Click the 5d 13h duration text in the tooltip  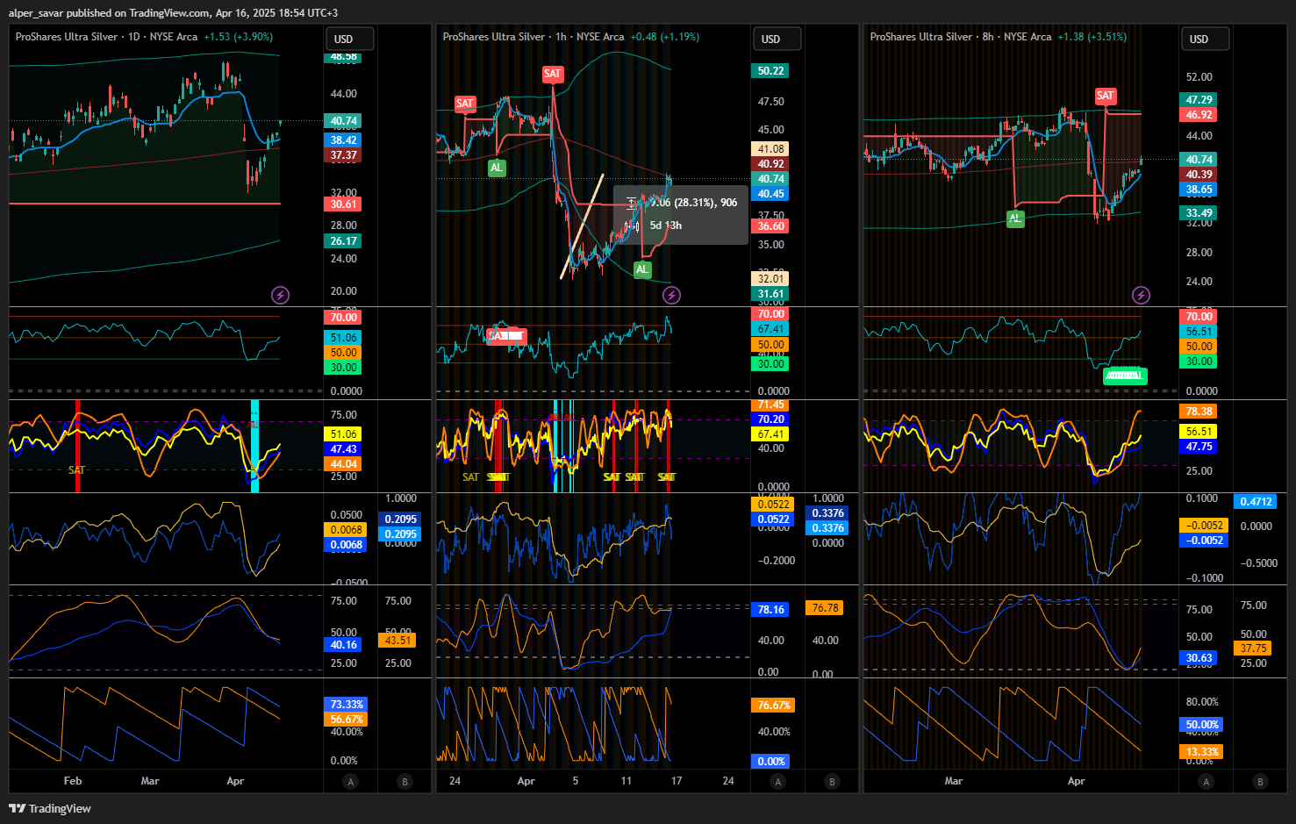[666, 226]
